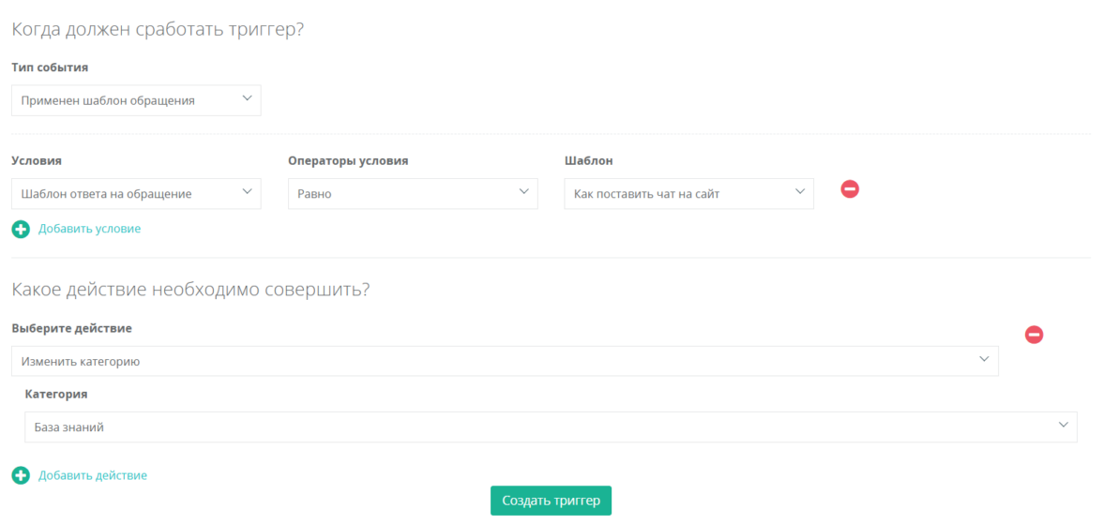Viewport: 1103px width, 524px height.
Task: Click the green plus beside Добавить условие
Action: (21, 229)
